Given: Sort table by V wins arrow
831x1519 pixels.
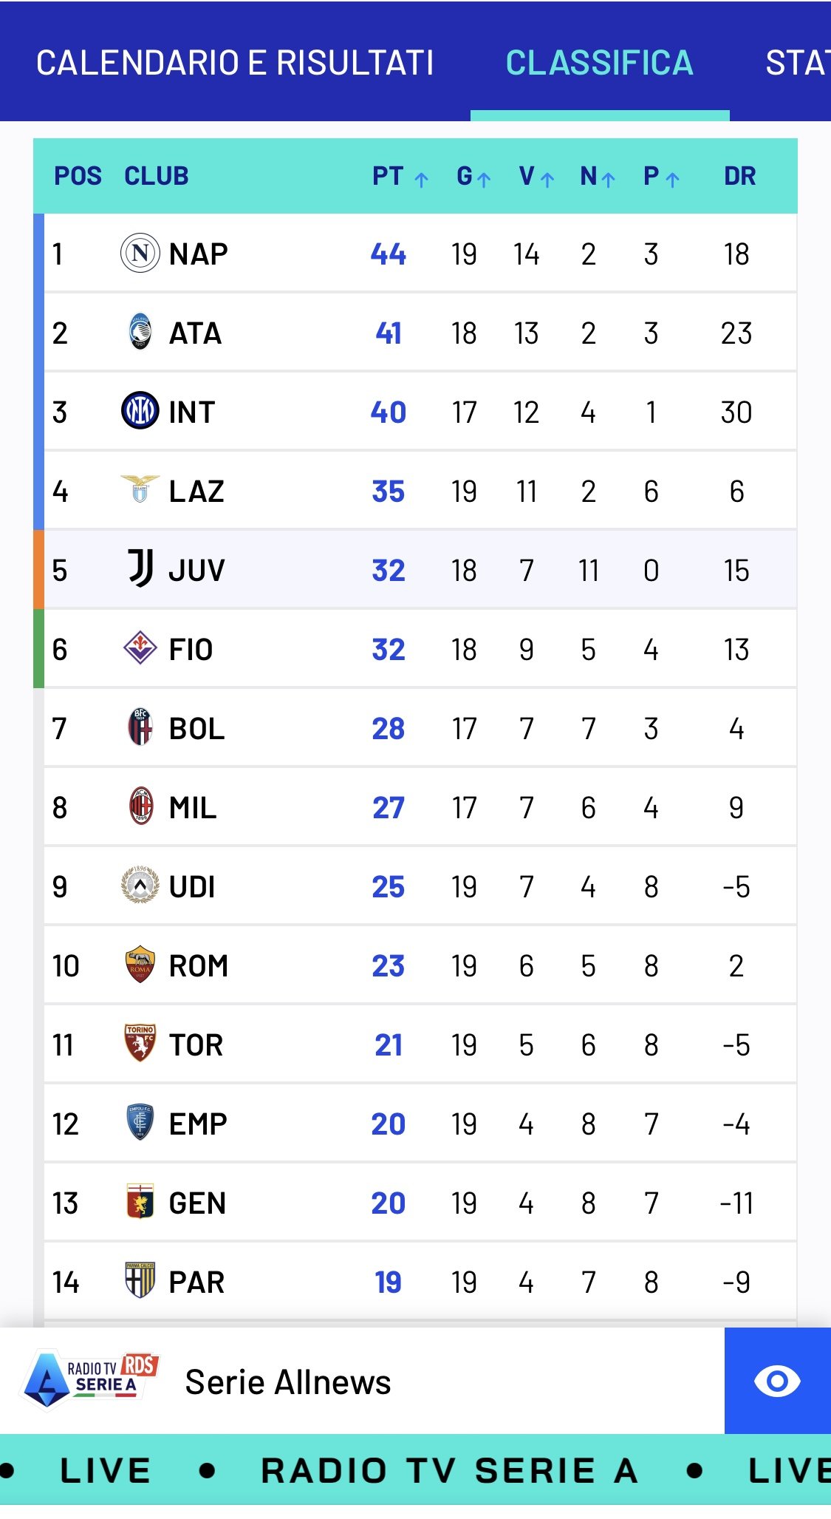Looking at the screenshot, I should pyautogui.click(x=547, y=179).
